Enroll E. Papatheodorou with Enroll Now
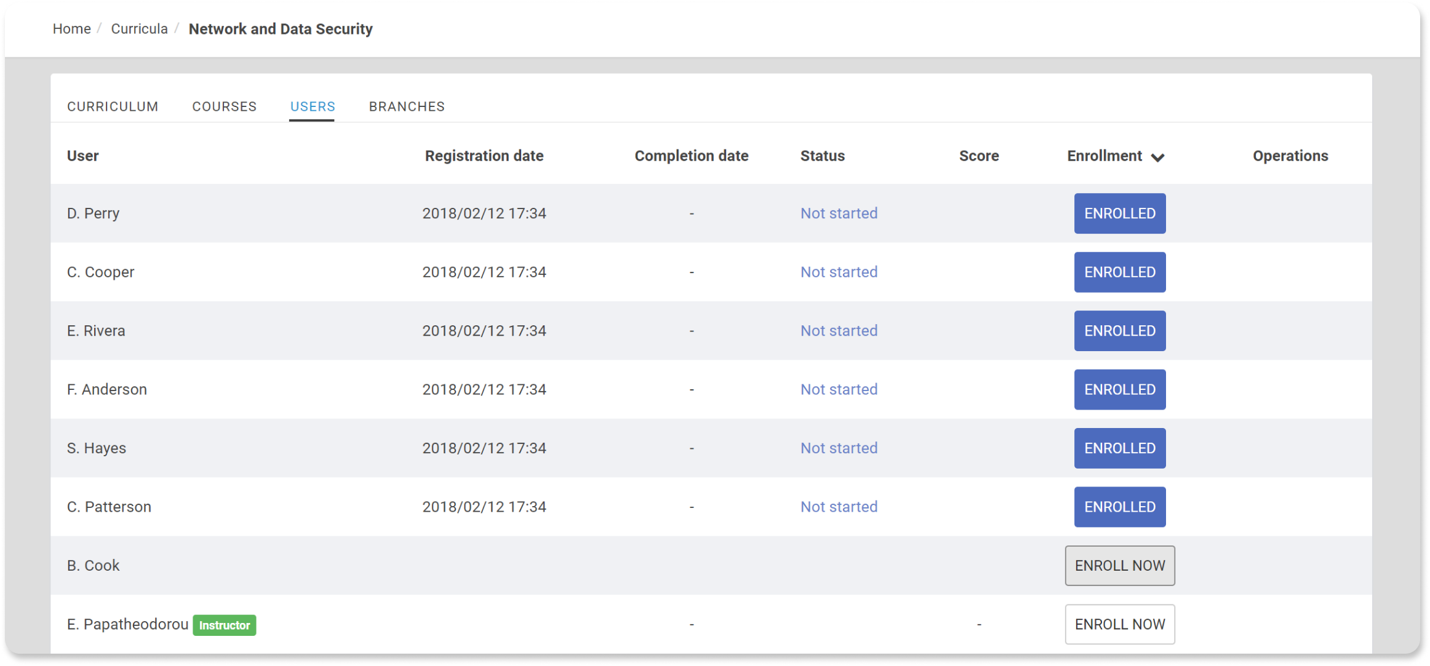The height and width of the screenshot is (666, 1430). pos(1120,624)
